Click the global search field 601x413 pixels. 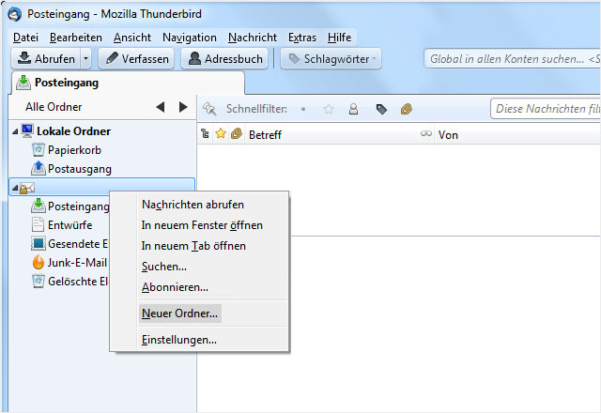click(x=513, y=58)
